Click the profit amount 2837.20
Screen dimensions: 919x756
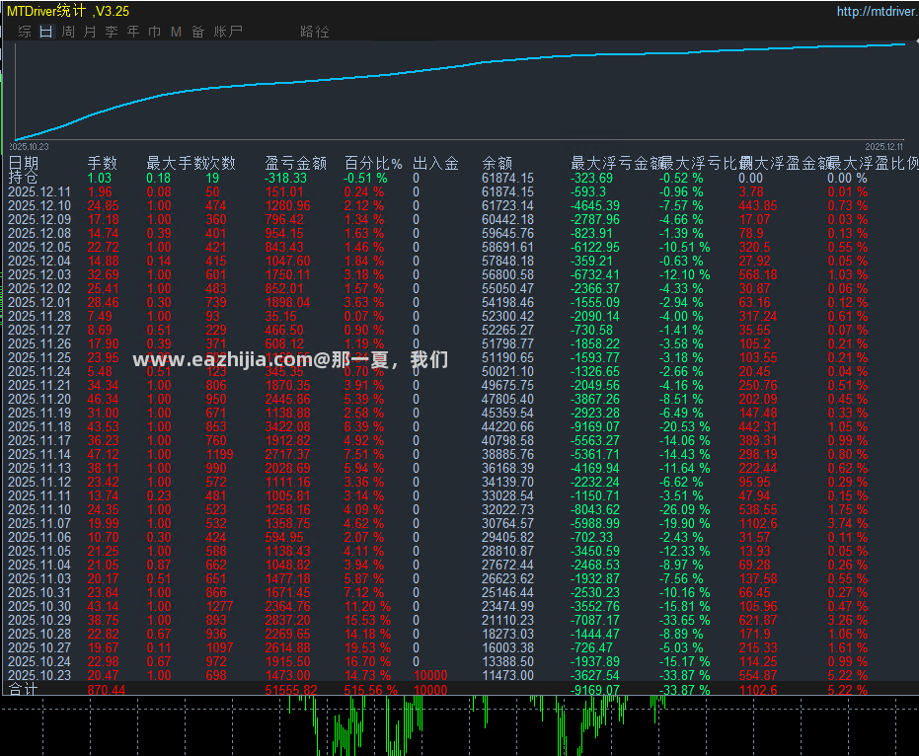[x=288, y=620]
